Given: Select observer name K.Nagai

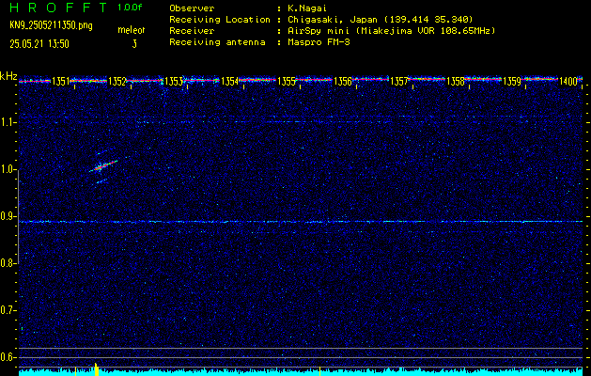Looking at the screenshot, I should click(x=307, y=8).
